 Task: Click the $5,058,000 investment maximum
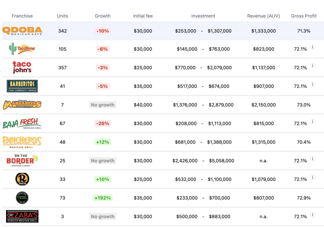pos(221,161)
